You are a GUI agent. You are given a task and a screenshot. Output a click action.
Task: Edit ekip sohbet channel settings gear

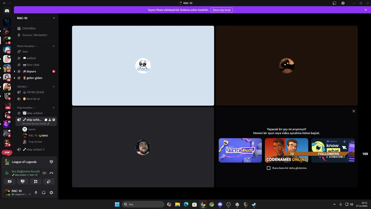click(x=54, y=120)
